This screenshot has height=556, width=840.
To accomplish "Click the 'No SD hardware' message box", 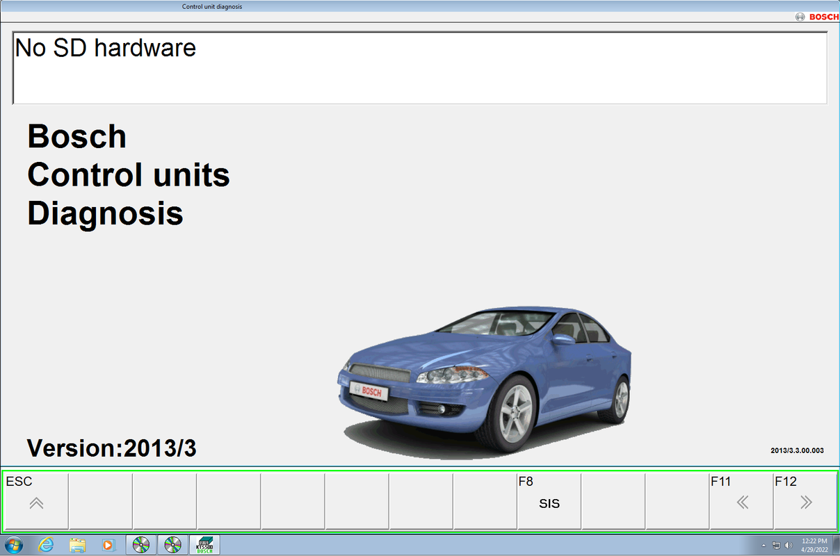I will click(x=420, y=67).
